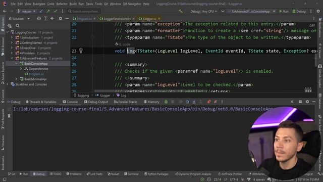
Task: Switch to the LoggerExtensions.cs tab
Action: [117, 19]
